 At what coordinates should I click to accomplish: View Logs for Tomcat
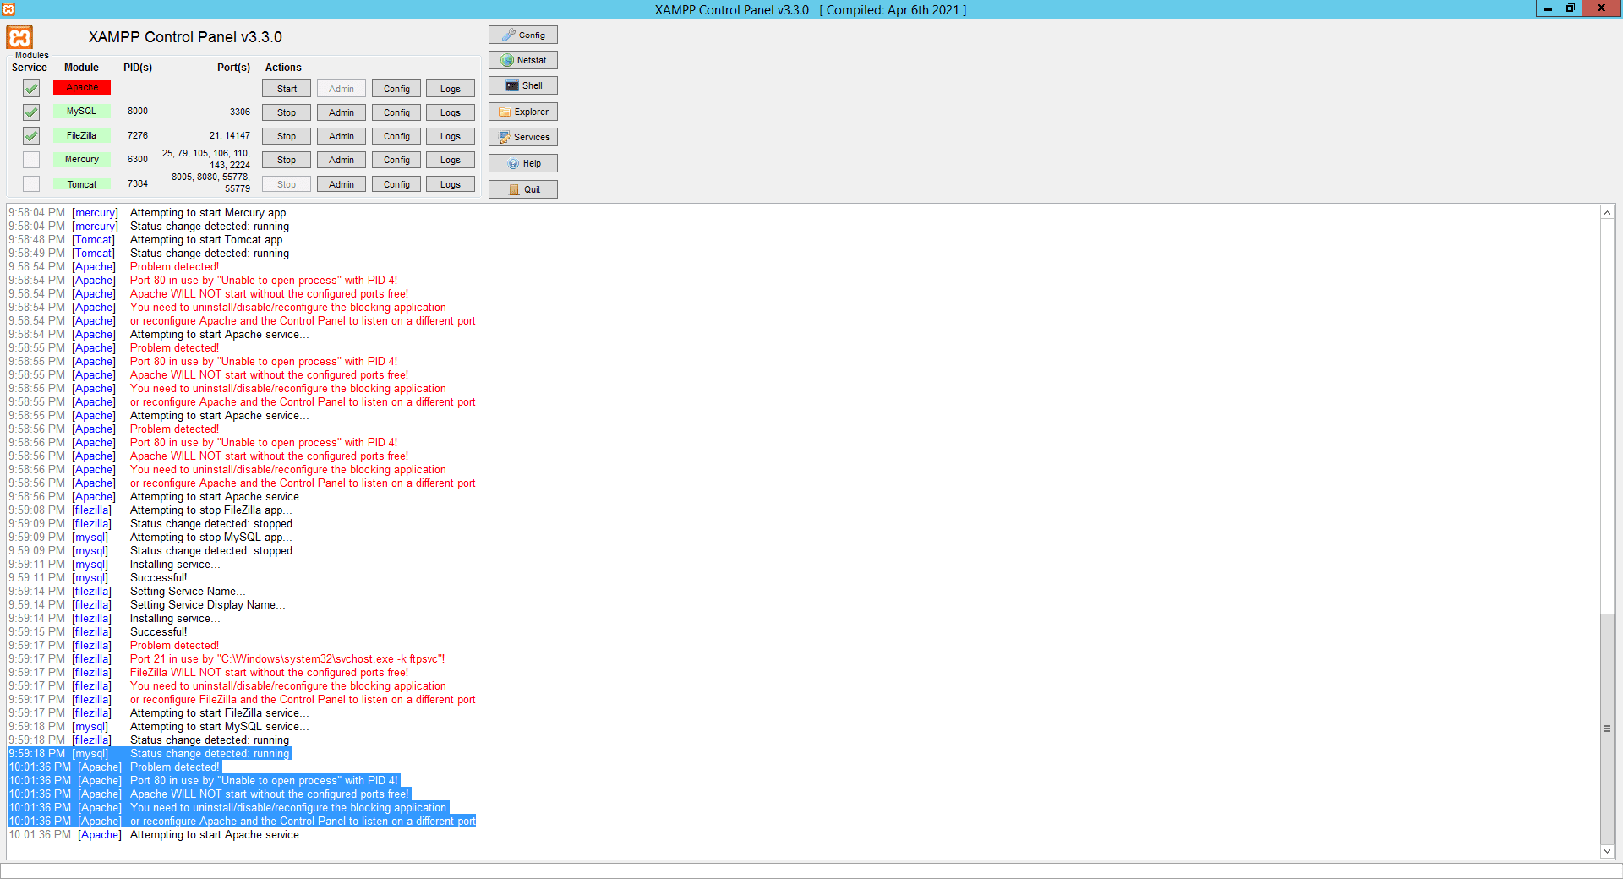[x=451, y=184]
